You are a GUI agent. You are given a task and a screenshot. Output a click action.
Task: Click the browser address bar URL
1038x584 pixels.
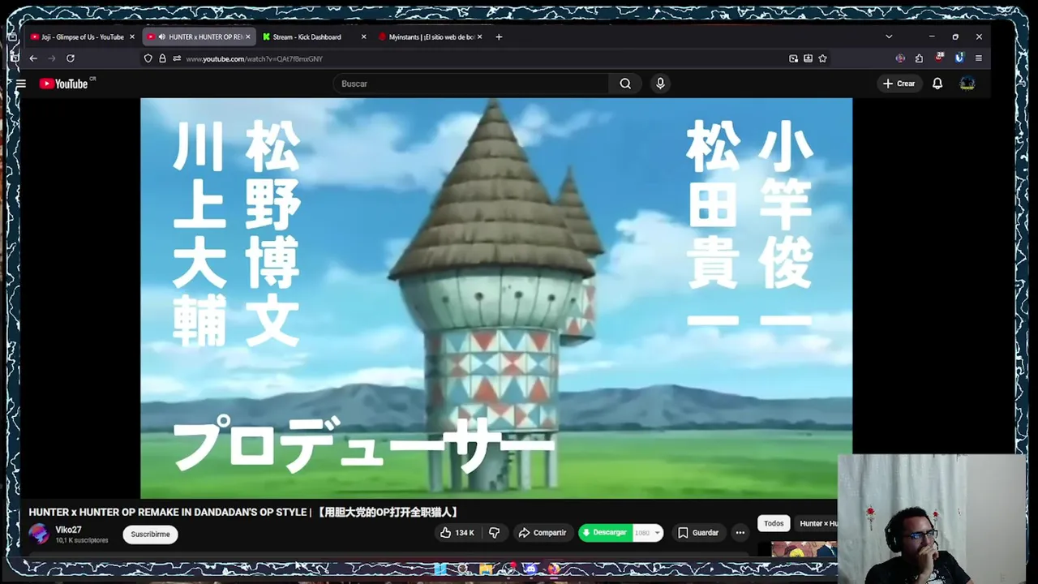(254, 58)
